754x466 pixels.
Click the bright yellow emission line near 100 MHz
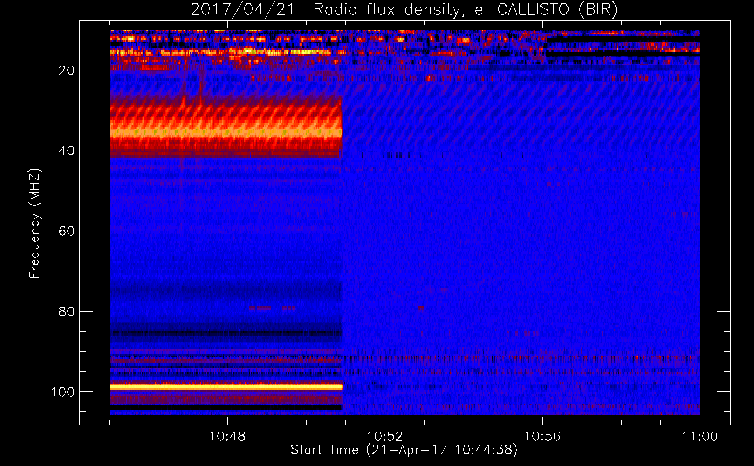(226, 387)
